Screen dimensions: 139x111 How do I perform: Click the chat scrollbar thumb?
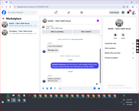pos(100,66)
